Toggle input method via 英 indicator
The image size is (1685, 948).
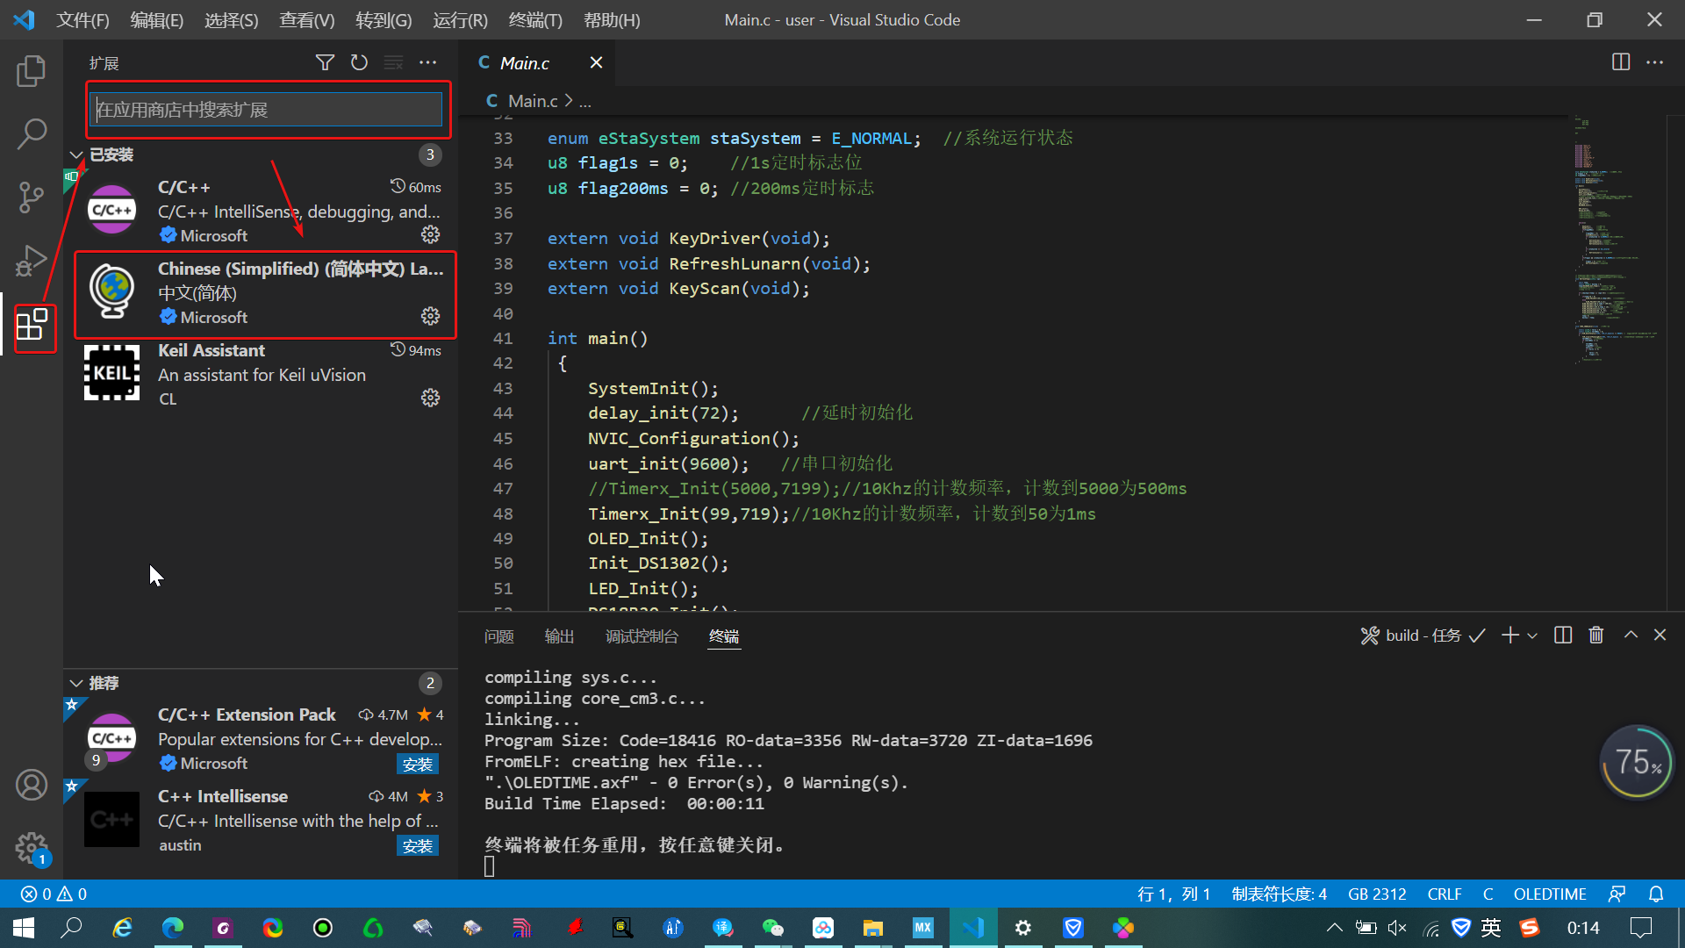pos(1489,927)
